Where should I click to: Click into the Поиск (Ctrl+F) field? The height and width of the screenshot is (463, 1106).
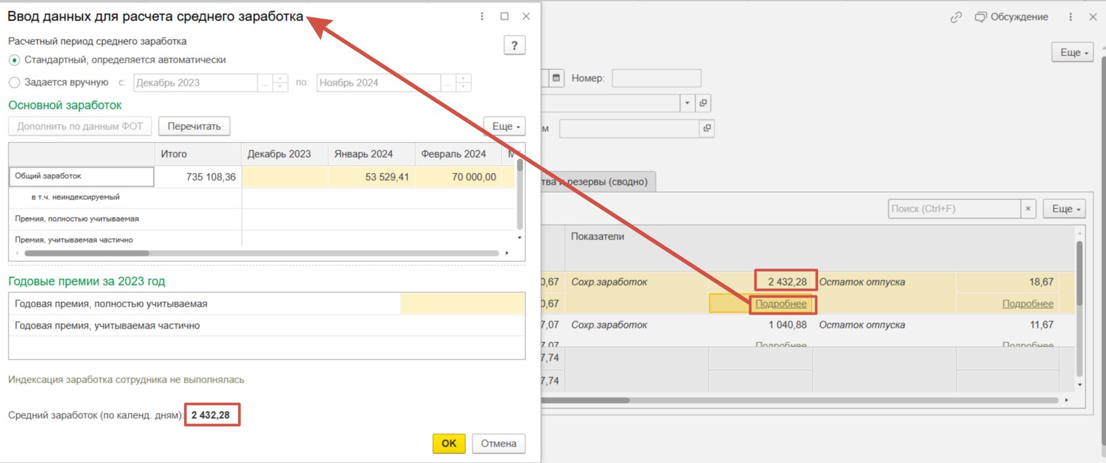[953, 209]
